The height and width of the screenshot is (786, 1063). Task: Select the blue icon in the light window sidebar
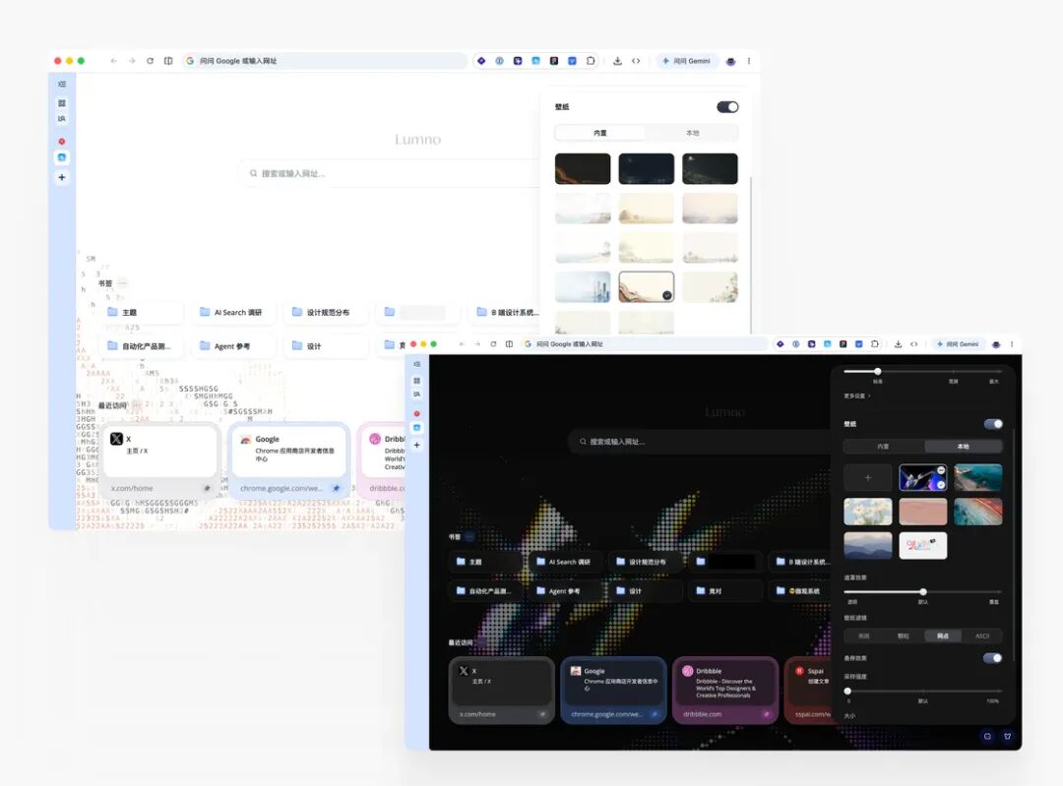click(x=62, y=157)
